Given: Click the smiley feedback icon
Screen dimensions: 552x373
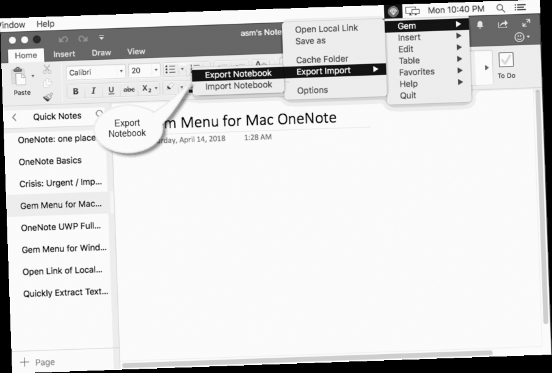Looking at the screenshot, I should tap(519, 37).
